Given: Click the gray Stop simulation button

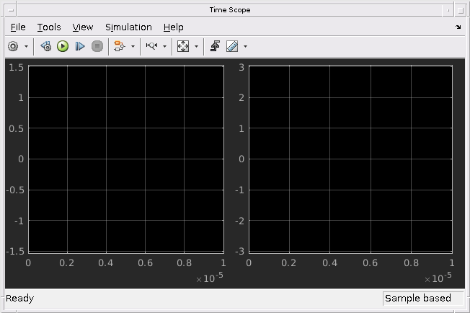Looking at the screenshot, I should pyautogui.click(x=97, y=46).
